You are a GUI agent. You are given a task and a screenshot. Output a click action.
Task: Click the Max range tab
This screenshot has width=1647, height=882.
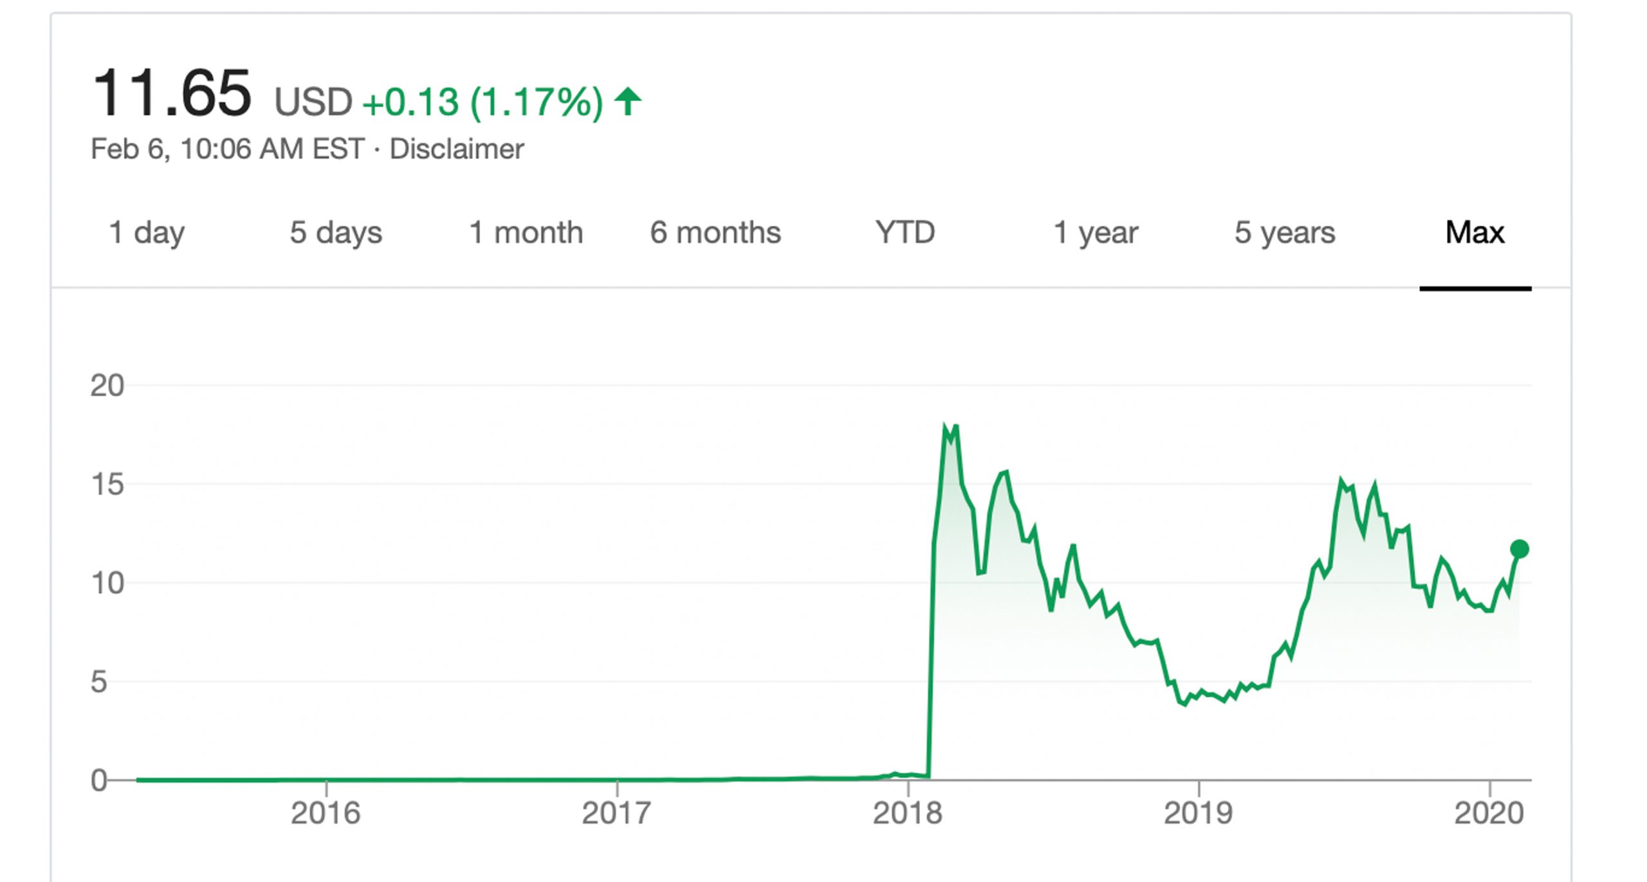pos(1475,232)
